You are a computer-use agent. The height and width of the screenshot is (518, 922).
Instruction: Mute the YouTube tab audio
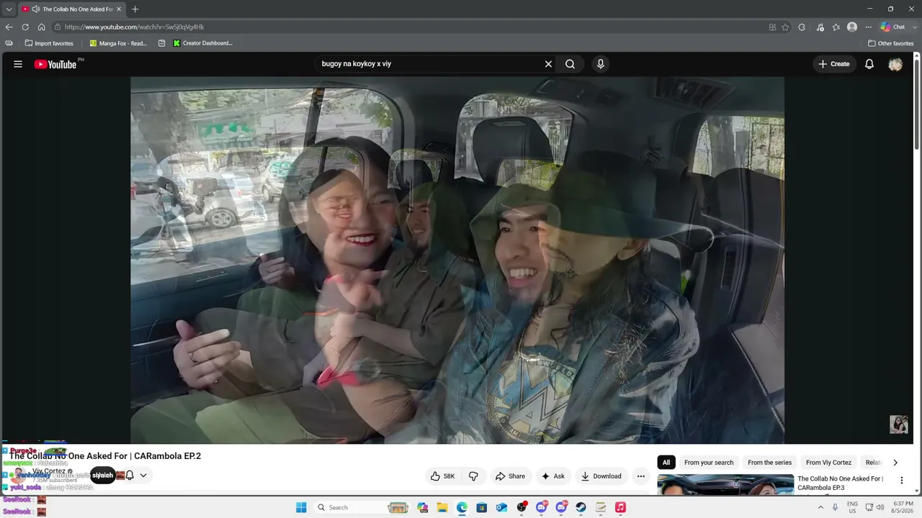pos(35,9)
